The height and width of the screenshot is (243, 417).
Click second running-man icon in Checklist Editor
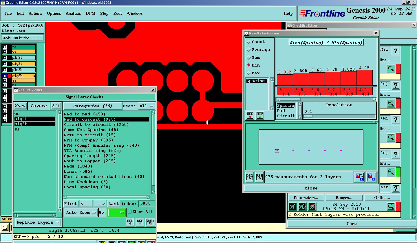tap(302, 207)
